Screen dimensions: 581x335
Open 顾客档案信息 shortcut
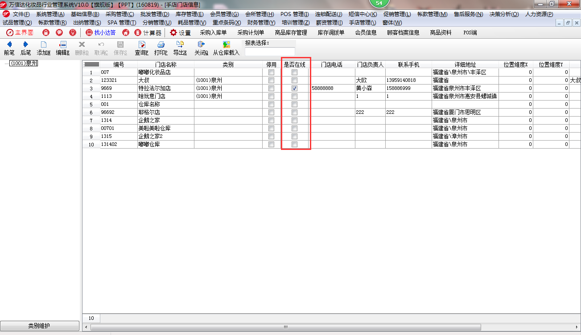[403, 32]
